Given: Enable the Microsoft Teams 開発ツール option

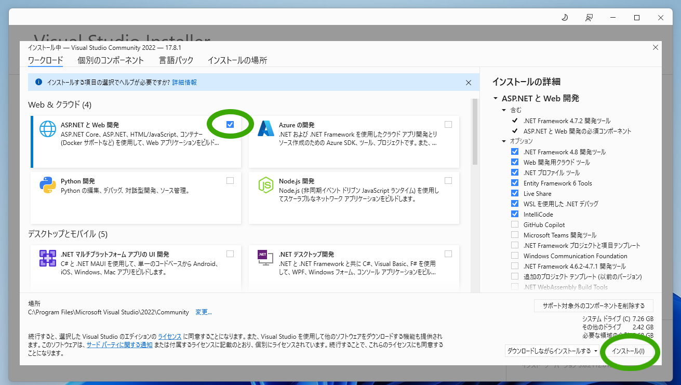Looking at the screenshot, I should 515,235.
